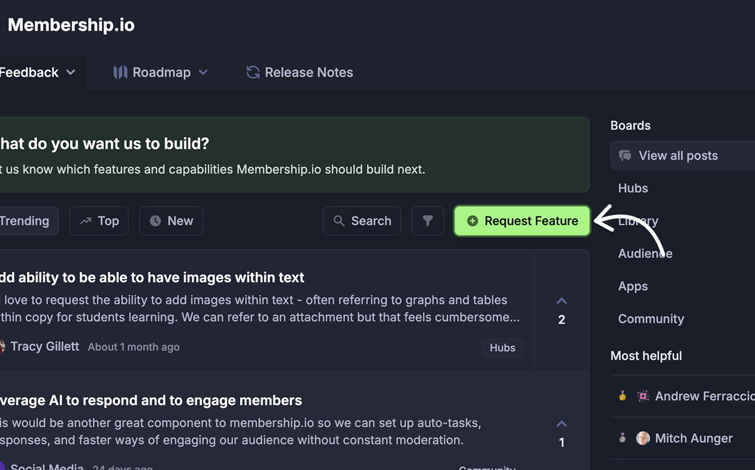
Task: Toggle the Top sorting option
Action: (x=99, y=221)
